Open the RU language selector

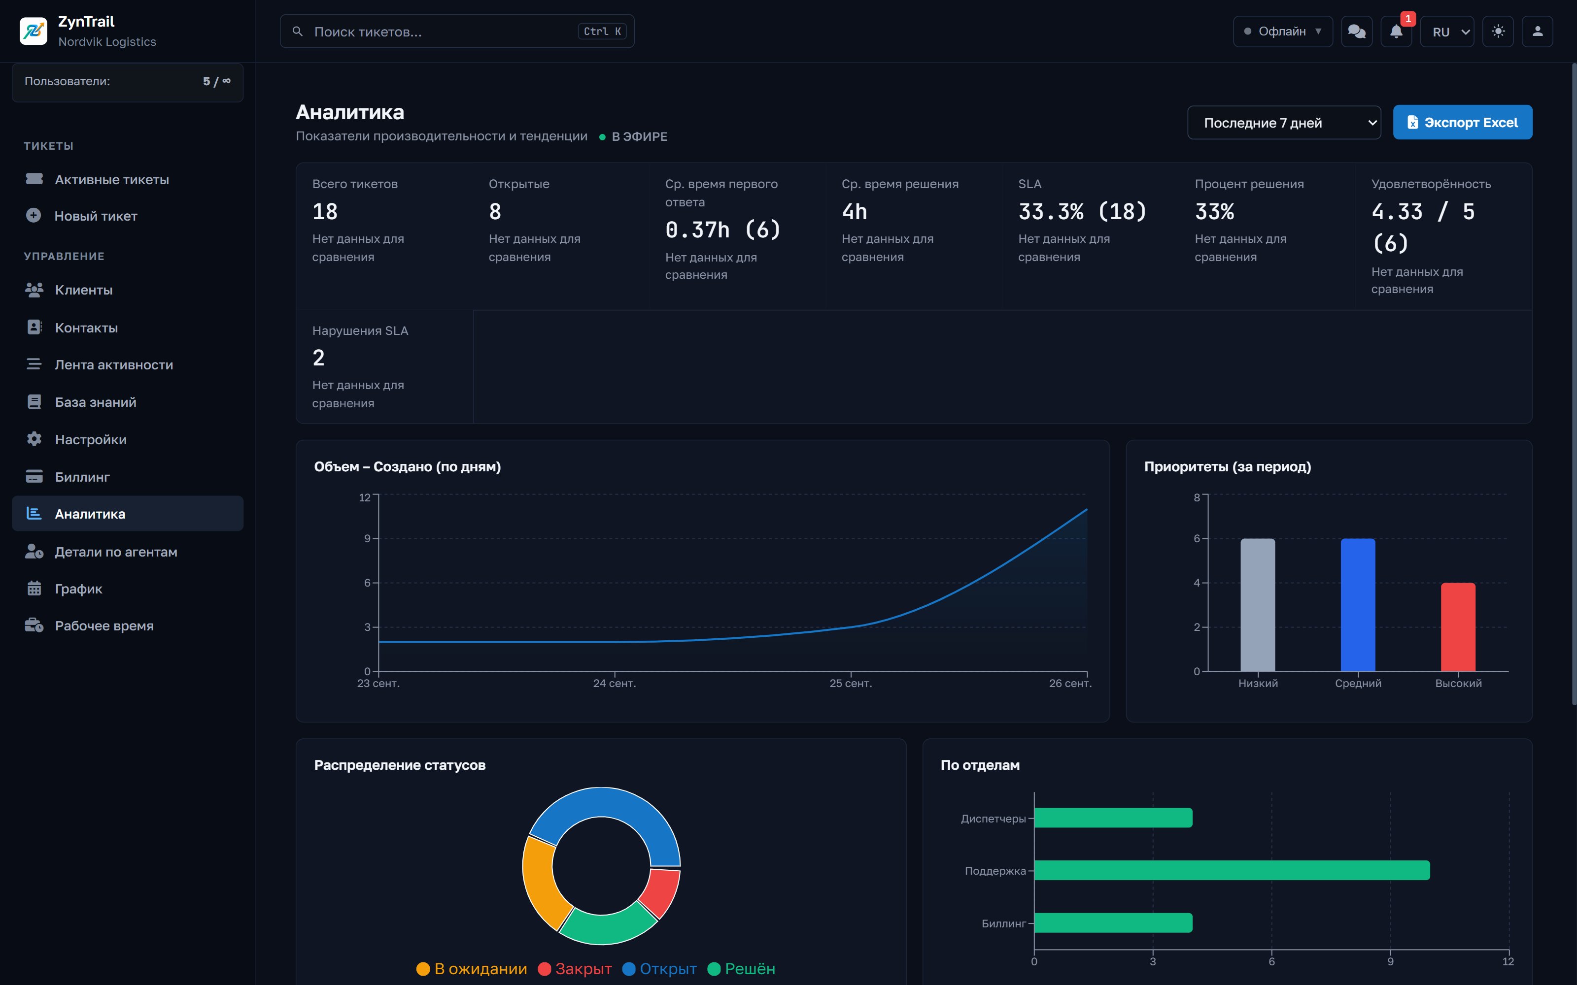tap(1447, 31)
